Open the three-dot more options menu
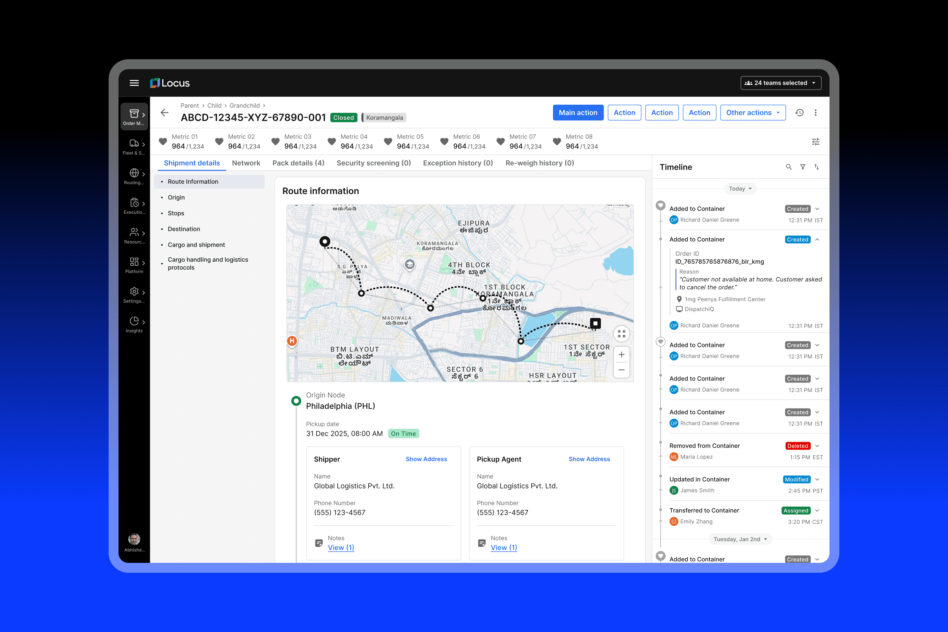The width and height of the screenshot is (948, 632). point(815,113)
